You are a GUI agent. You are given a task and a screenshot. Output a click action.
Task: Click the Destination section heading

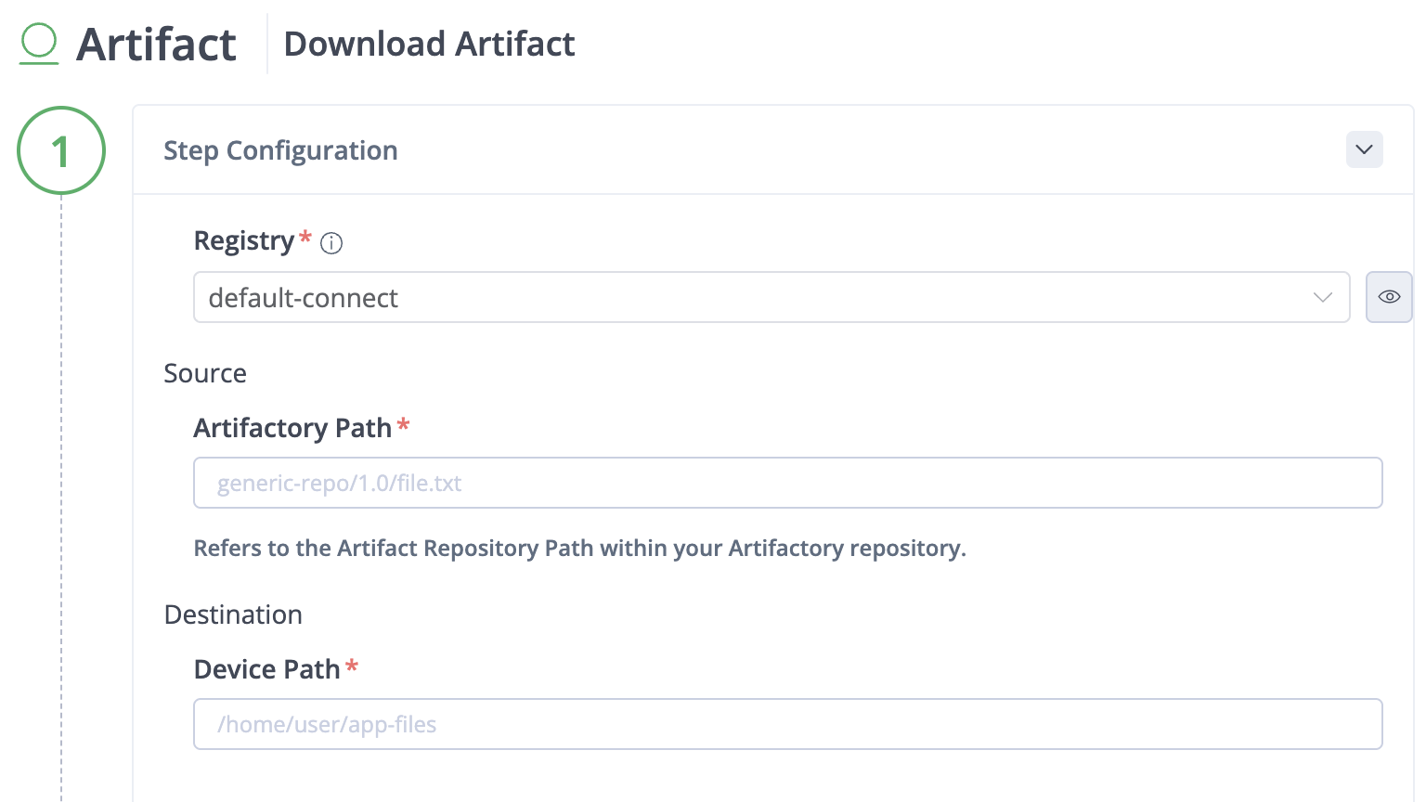coord(233,614)
